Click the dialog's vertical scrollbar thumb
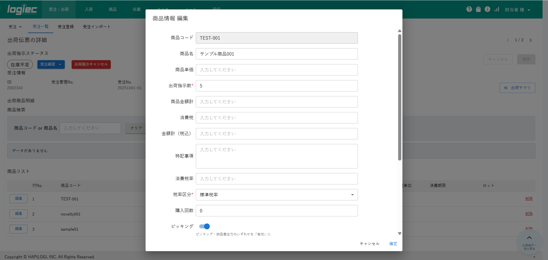Image resolution: width=548 pixels, height=260 pixels. (x=400, y=97)
